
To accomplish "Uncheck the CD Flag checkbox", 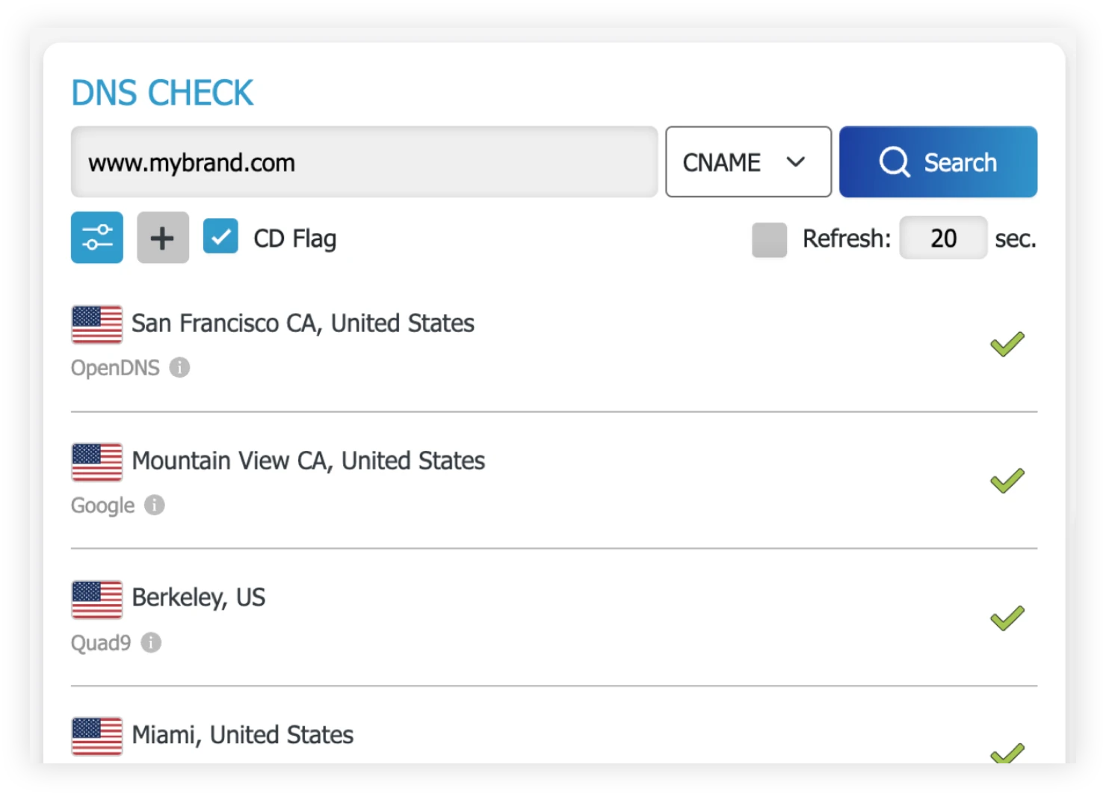I will [220, 236].
